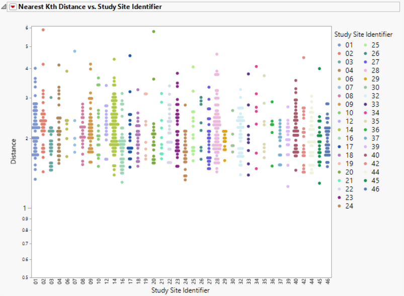Screen dimensions: 404x296
Task: Select legend entry 34
Action: [371, 113]
